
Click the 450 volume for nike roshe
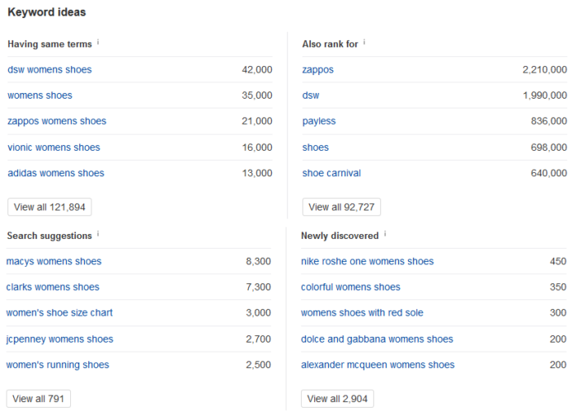(558, 261)
